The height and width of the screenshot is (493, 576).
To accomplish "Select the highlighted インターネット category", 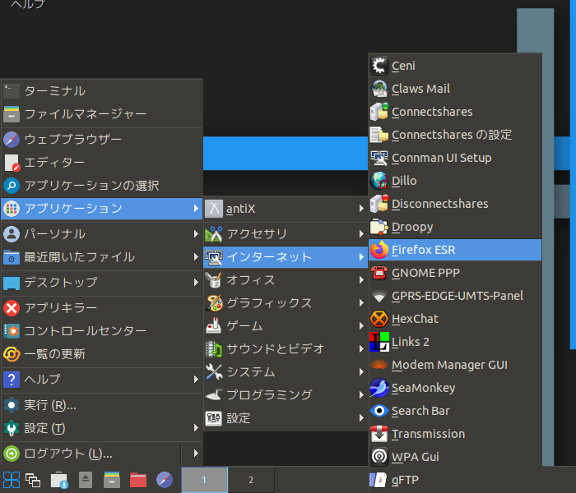I will click(286, 257).
